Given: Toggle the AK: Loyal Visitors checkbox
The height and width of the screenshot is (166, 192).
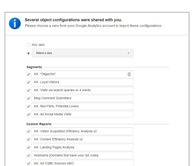Looking at the screenshot, I should (x=29, y=82).
